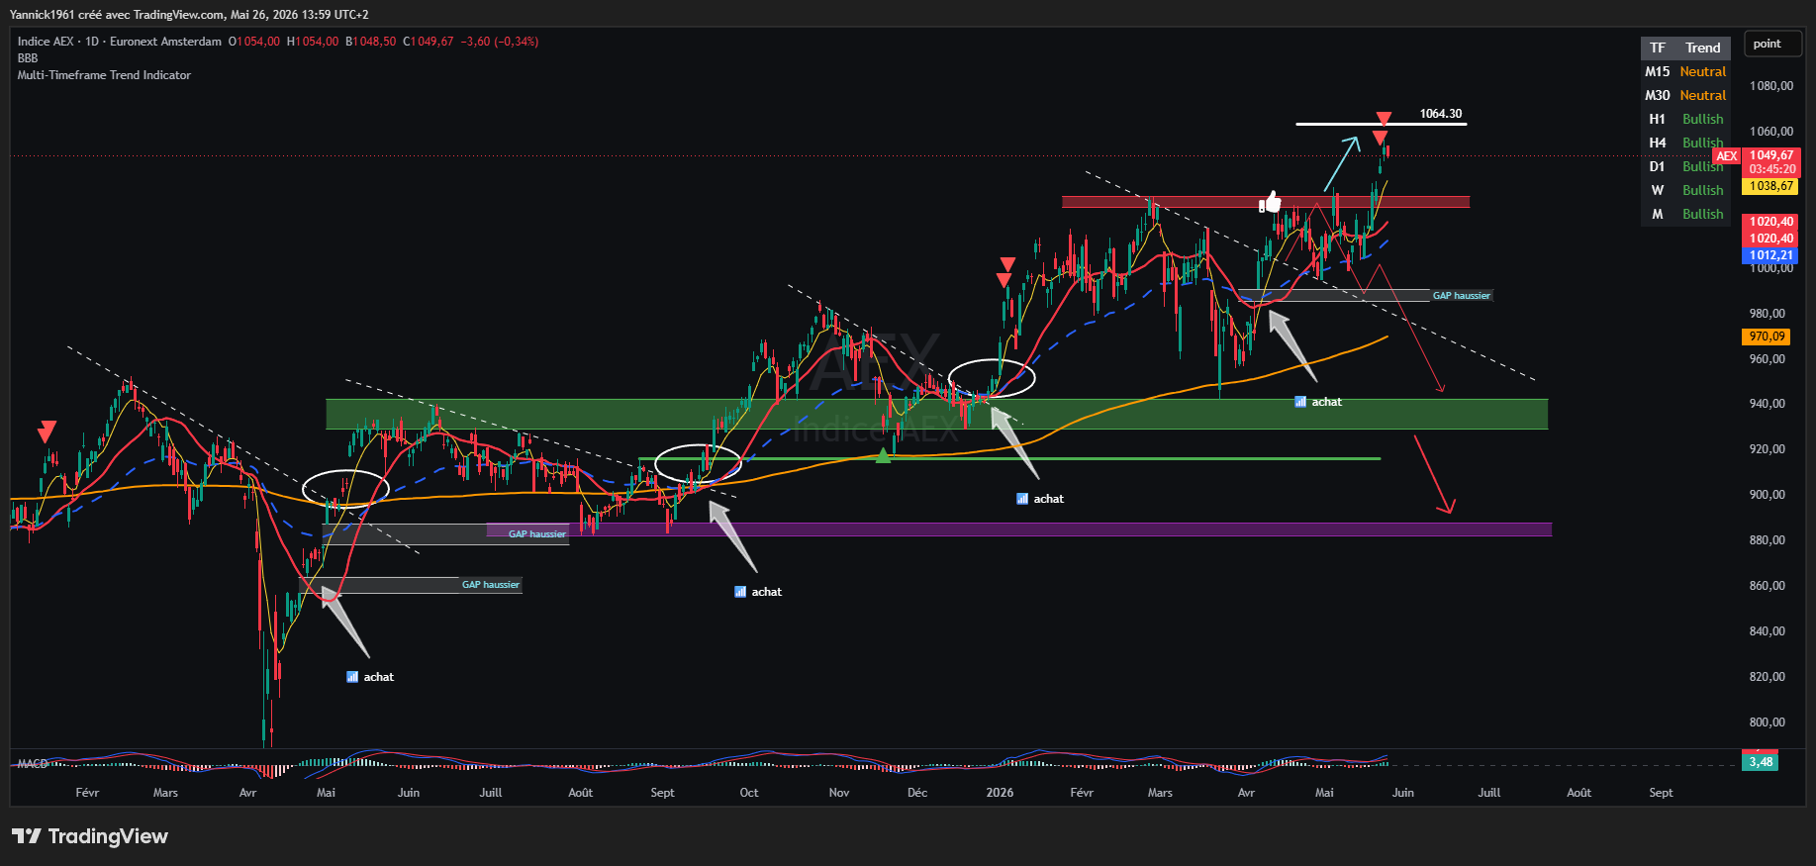Screen dimensions: 1816x866
Task: Select the M15 Neutral row in the trend table
Action: coord(1685,71)
